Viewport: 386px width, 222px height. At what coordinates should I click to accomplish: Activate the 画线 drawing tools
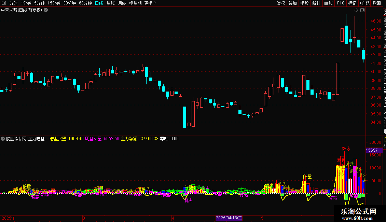coord(328,3)
